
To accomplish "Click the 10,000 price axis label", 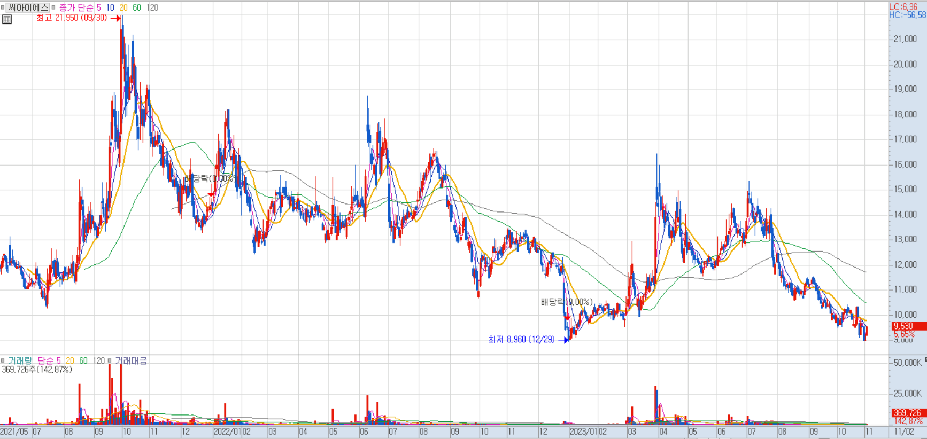I will [906, 314].
